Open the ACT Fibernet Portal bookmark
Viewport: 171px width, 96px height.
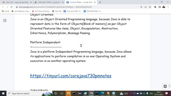[41, 11]
